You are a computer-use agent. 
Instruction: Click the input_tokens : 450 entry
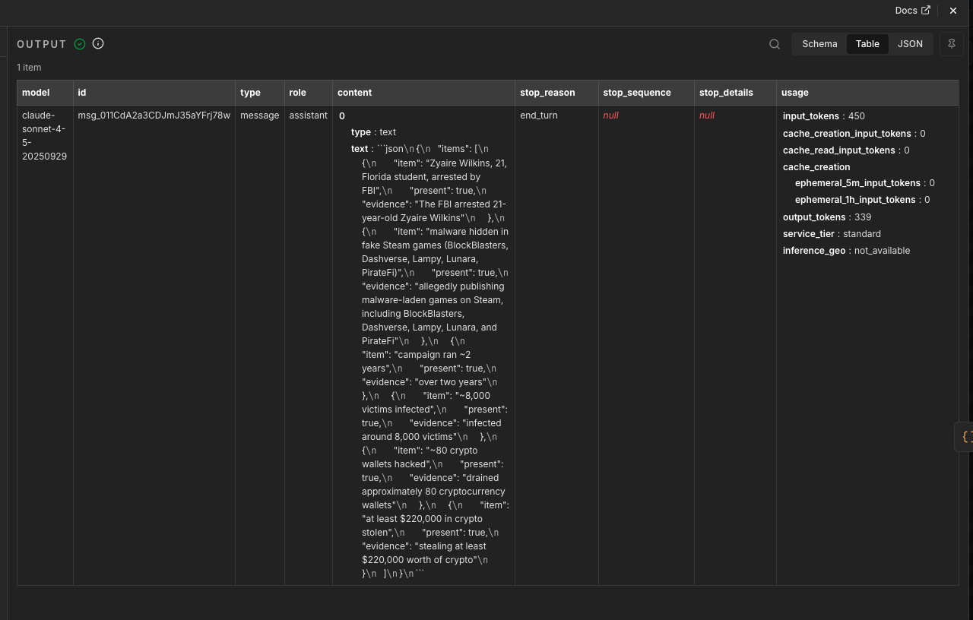coord(824,116)
